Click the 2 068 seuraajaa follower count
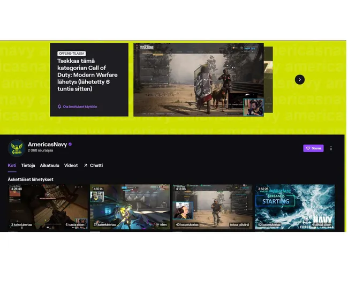Viewport: 348px width, 287px height. click(x=40, y=150)
